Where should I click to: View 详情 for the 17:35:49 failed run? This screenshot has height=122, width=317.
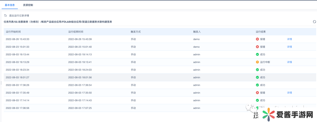point(289,93)
